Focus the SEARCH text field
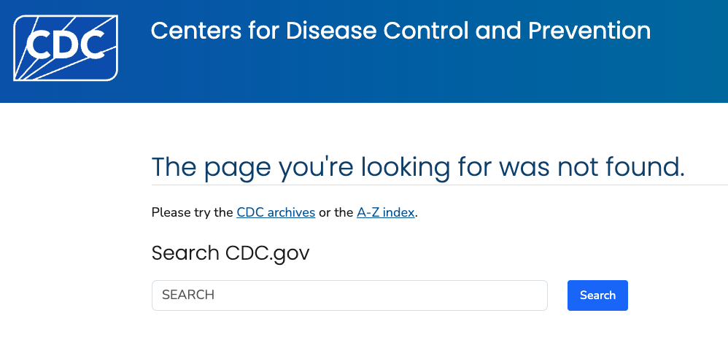This screenshot has height=348, width=728. click(349, 295)
